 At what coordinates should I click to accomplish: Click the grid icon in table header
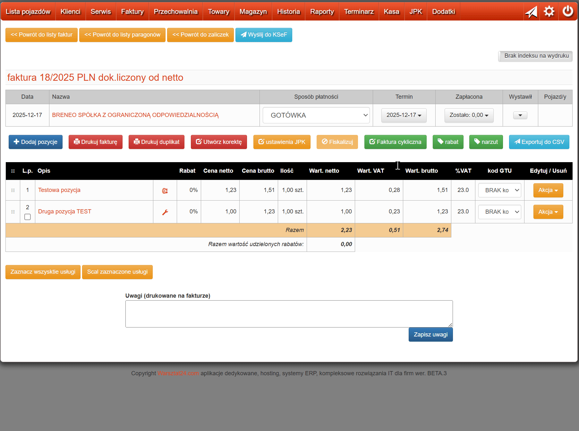click(x=13, y=171)
